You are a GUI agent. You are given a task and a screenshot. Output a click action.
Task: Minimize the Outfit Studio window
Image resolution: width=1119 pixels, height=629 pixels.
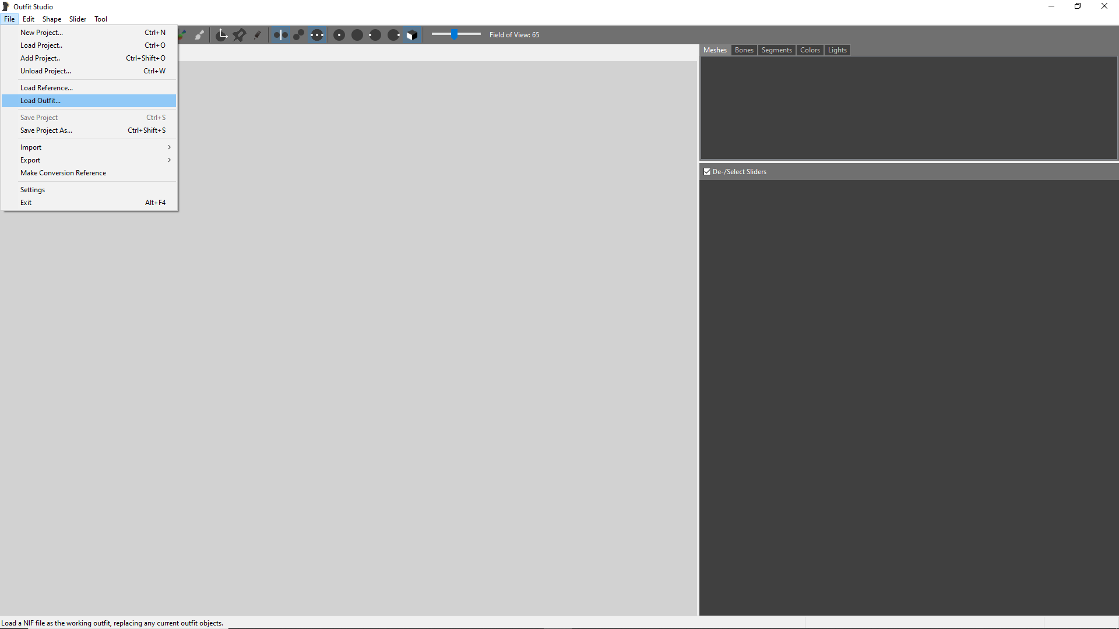coord(1051,6)
